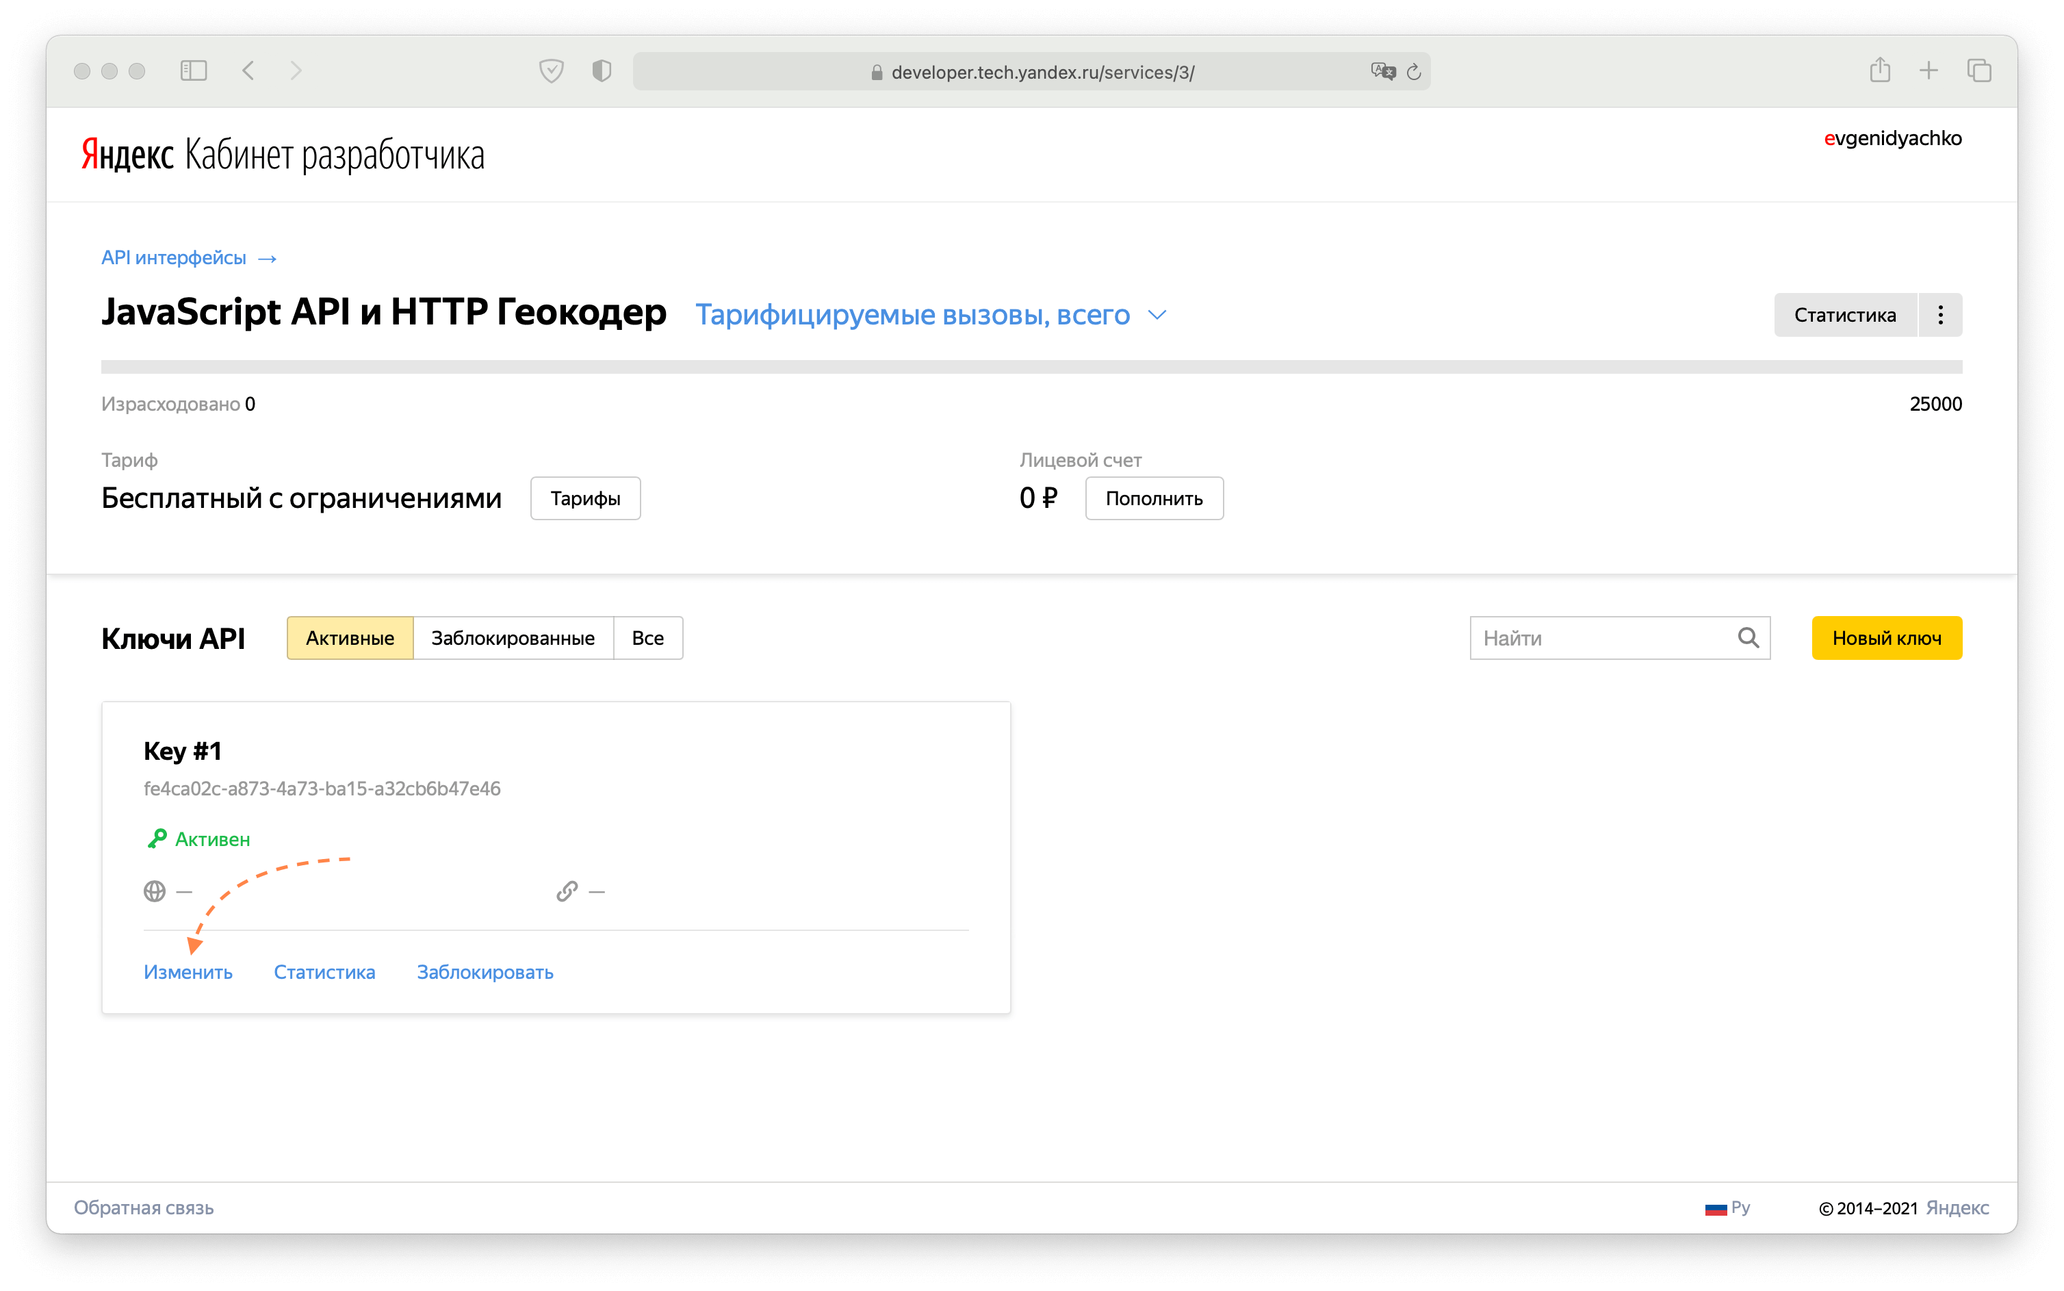Reload the page with the refresh icon

[1415, 72]
